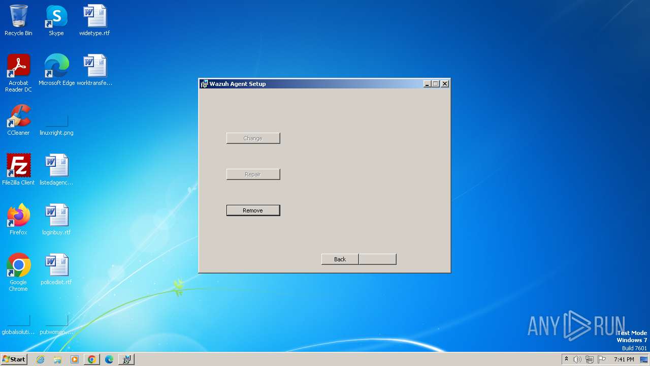Click the 7:41 PM taskbar clock
The width and height of the screenshot is (650, 366).
(x=624, y=359)
